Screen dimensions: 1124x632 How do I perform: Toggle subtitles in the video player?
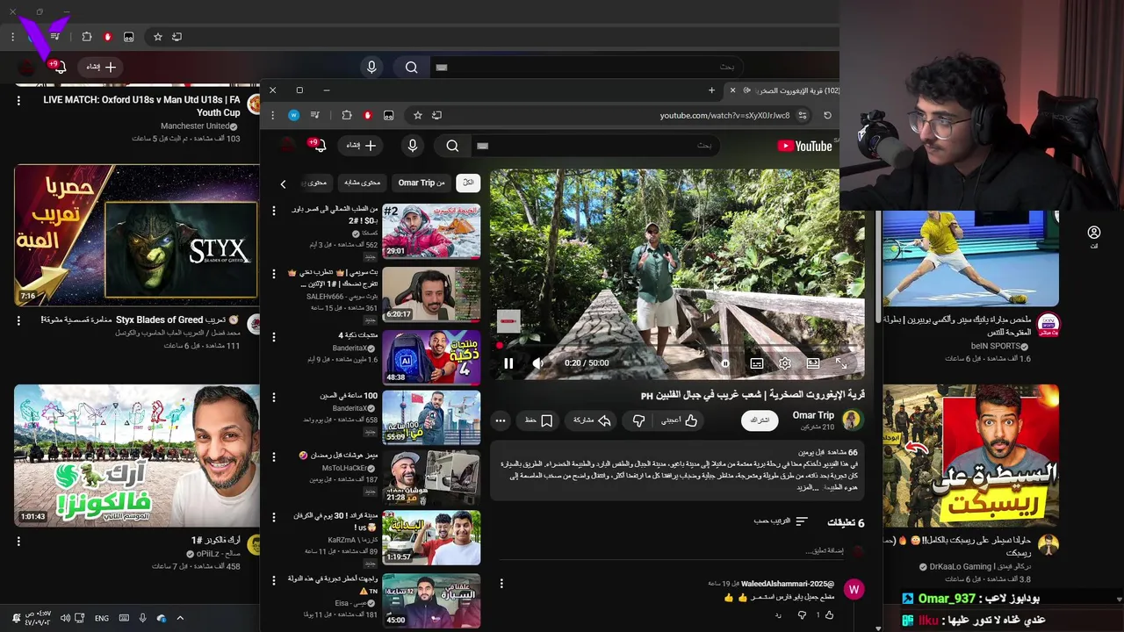click(756, 363)
